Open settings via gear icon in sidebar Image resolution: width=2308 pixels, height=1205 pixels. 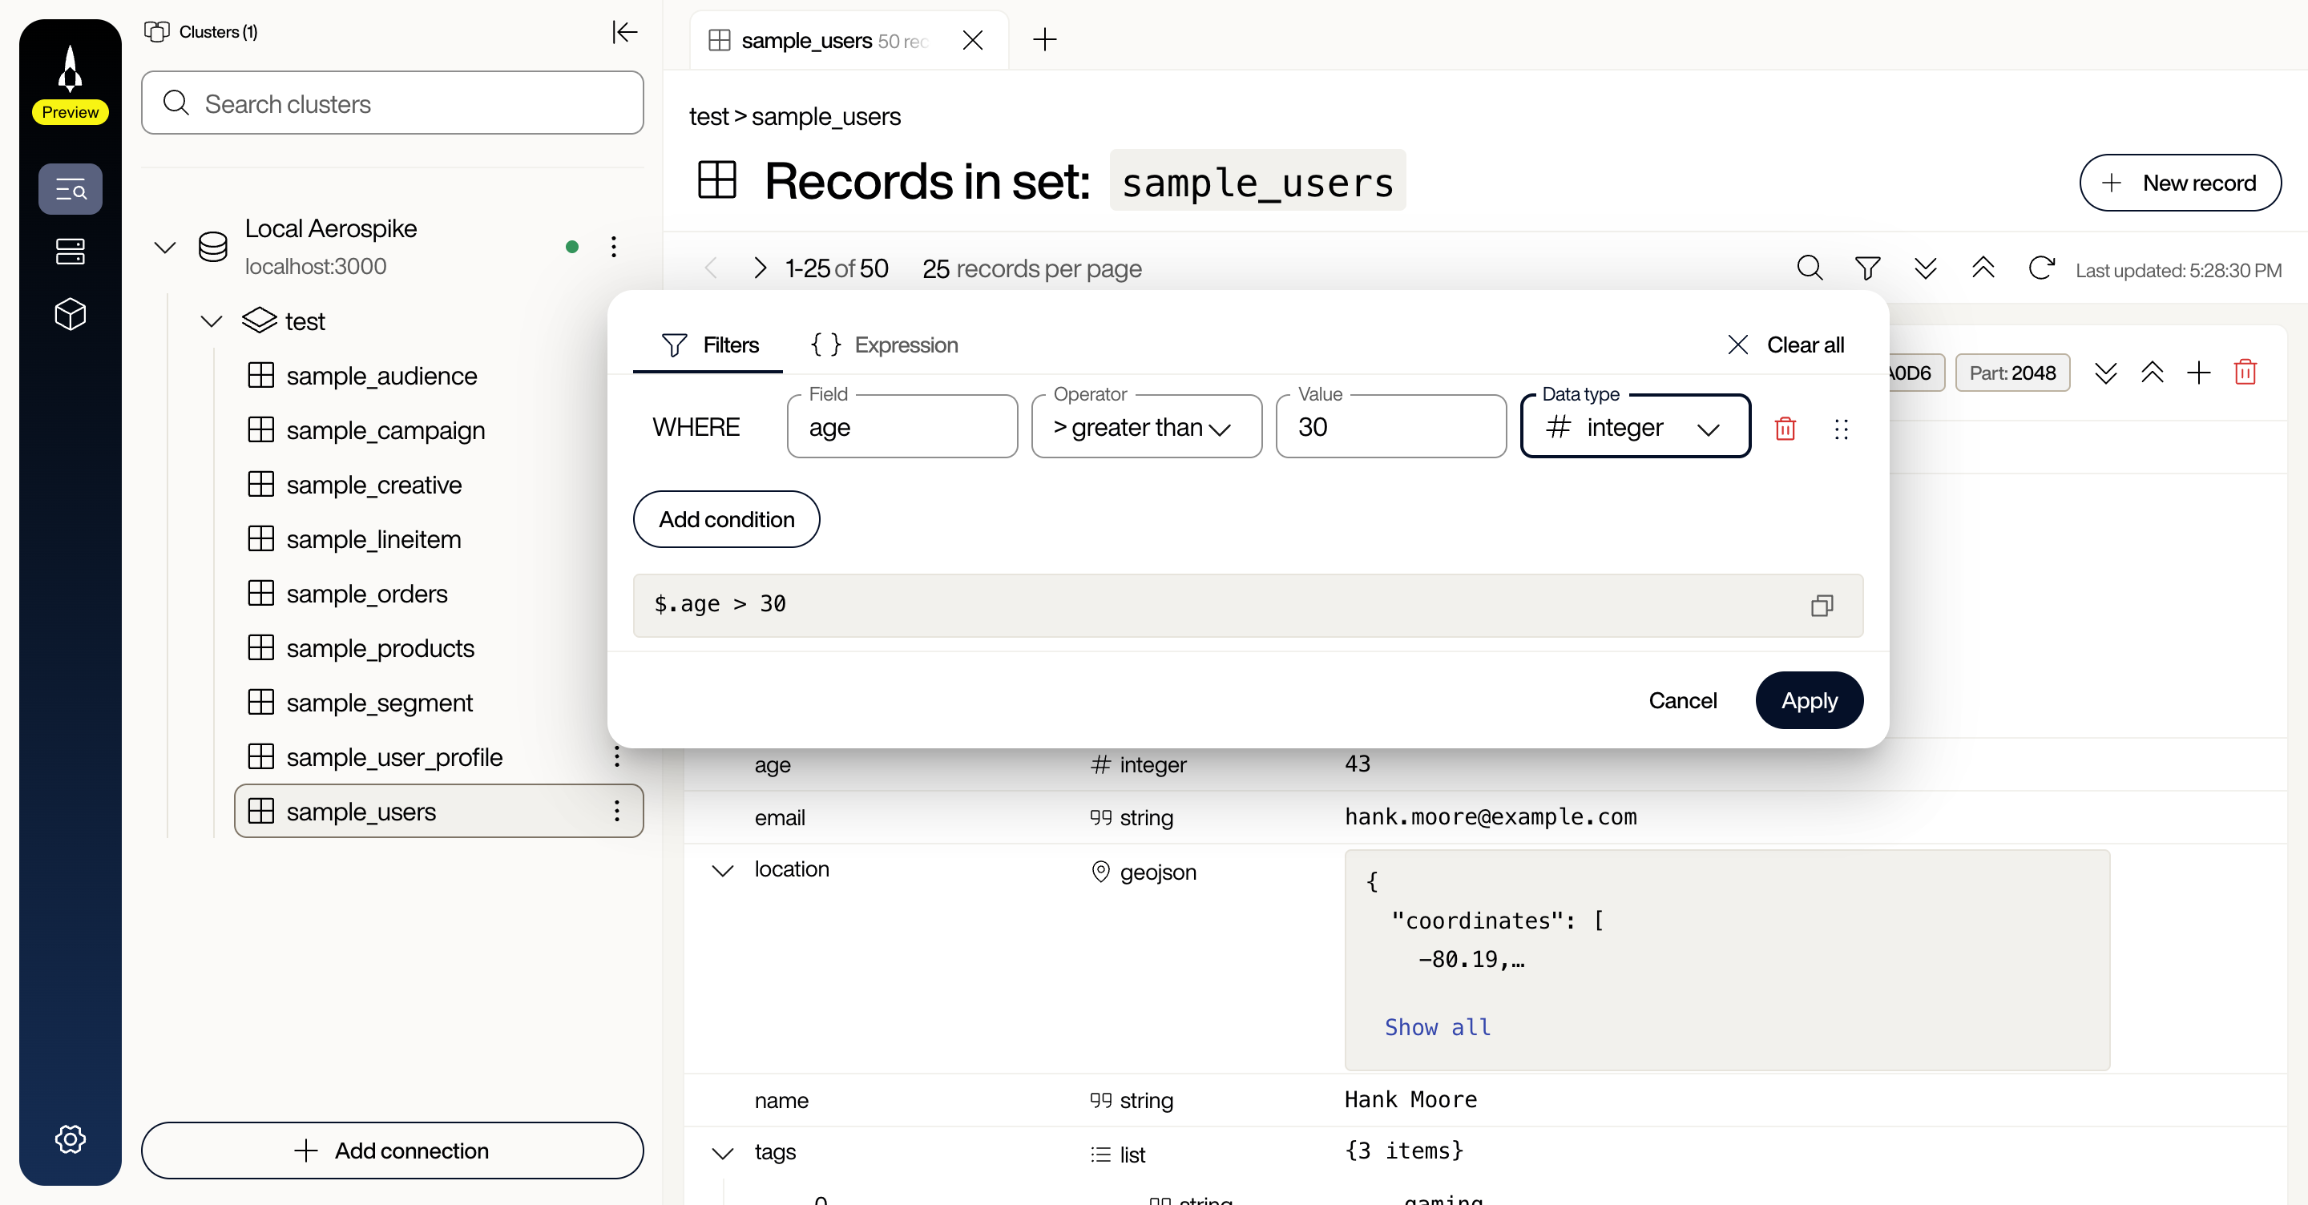coord(70,1139)
